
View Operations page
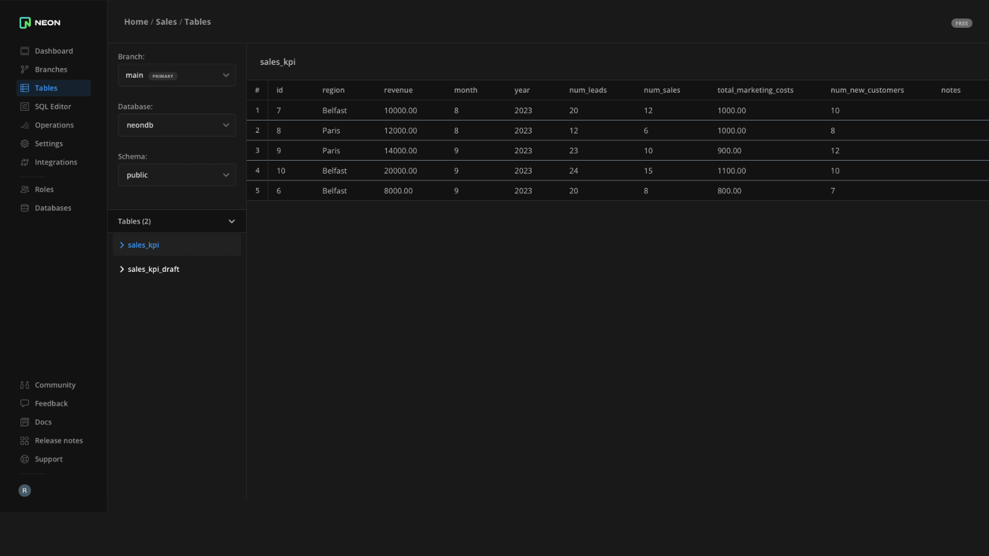(x=54, y=125)
